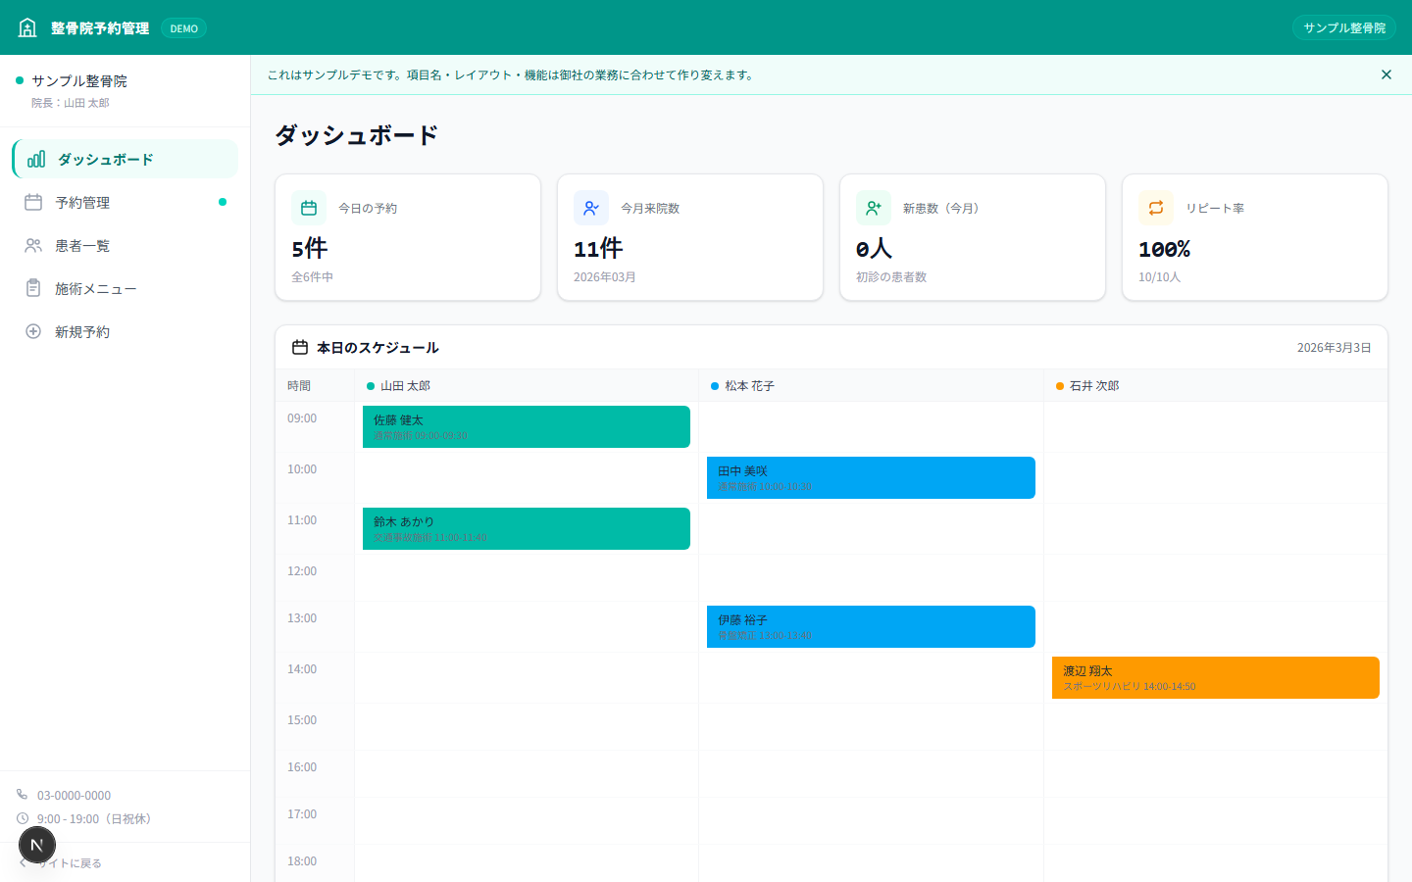Click the 松本 花子 staff column header

click(x=871, y=385)
